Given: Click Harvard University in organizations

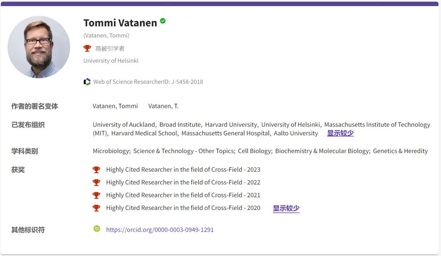Looking at the screenshot, I should 231,125.
